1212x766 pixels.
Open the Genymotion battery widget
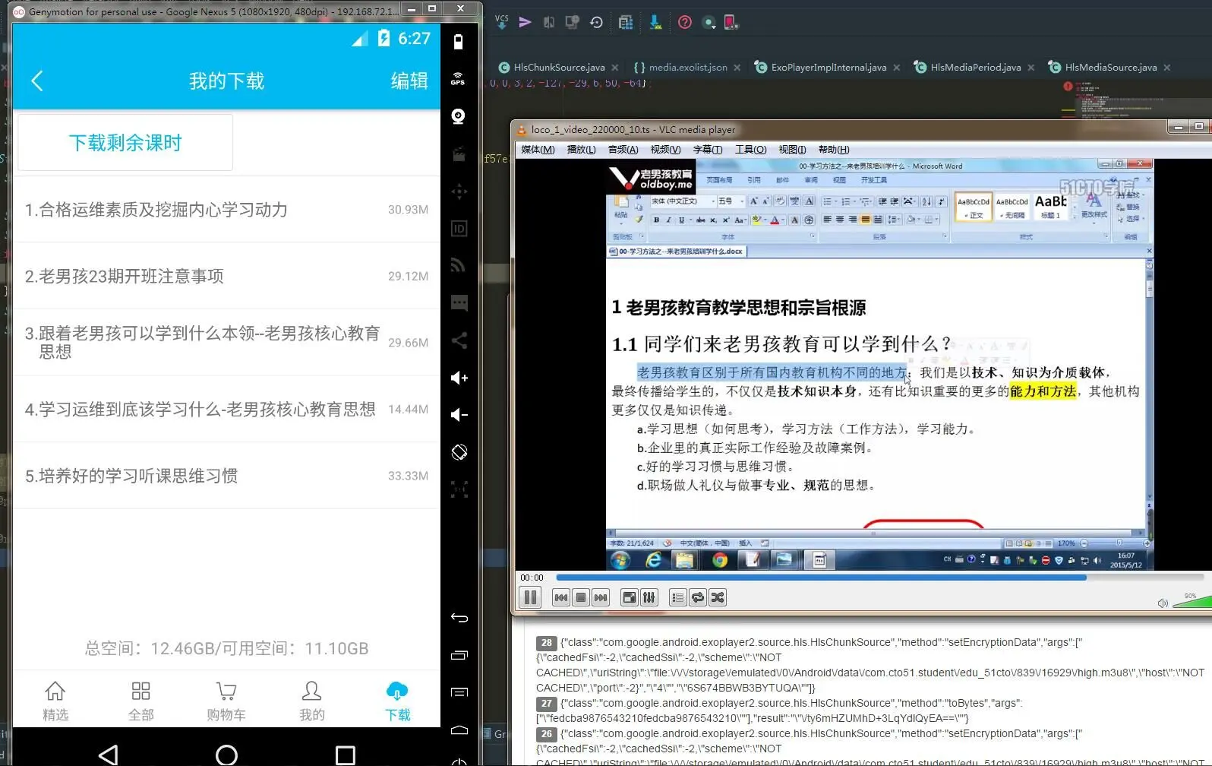458,42
